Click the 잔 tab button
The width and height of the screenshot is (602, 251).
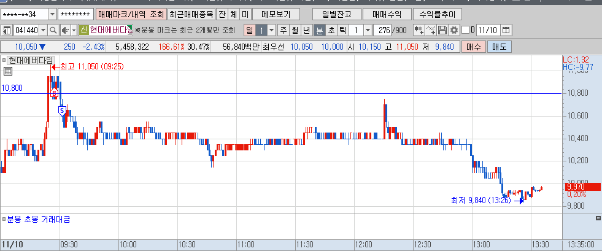pyautogui.click(x=222, y=15)
